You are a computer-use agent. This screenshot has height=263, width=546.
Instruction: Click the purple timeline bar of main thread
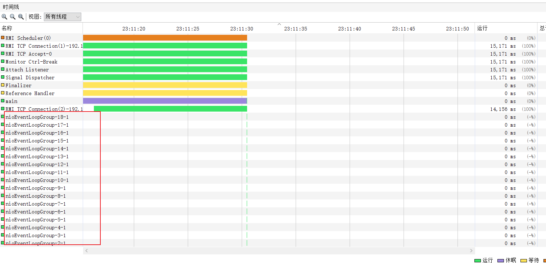(x=165, y=101)
